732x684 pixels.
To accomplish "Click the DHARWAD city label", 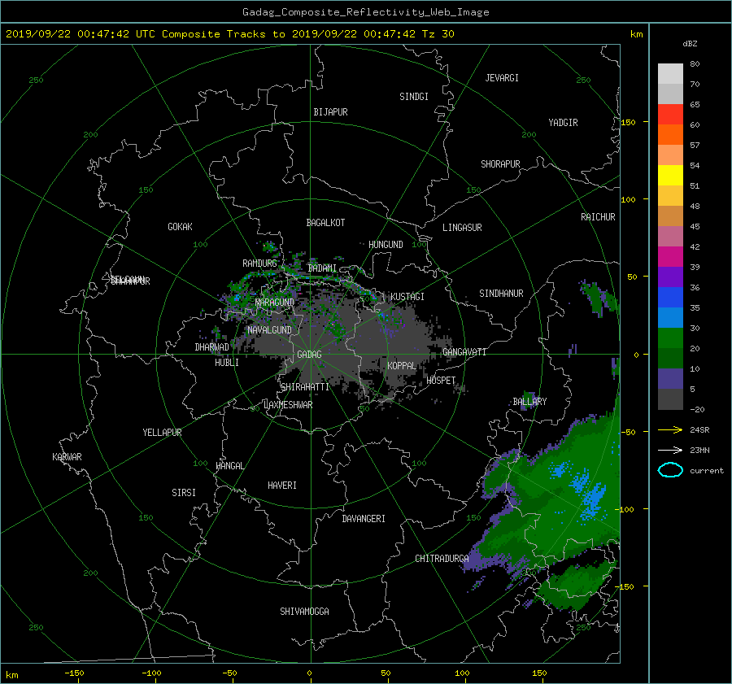I will click(x=212, y=347).
